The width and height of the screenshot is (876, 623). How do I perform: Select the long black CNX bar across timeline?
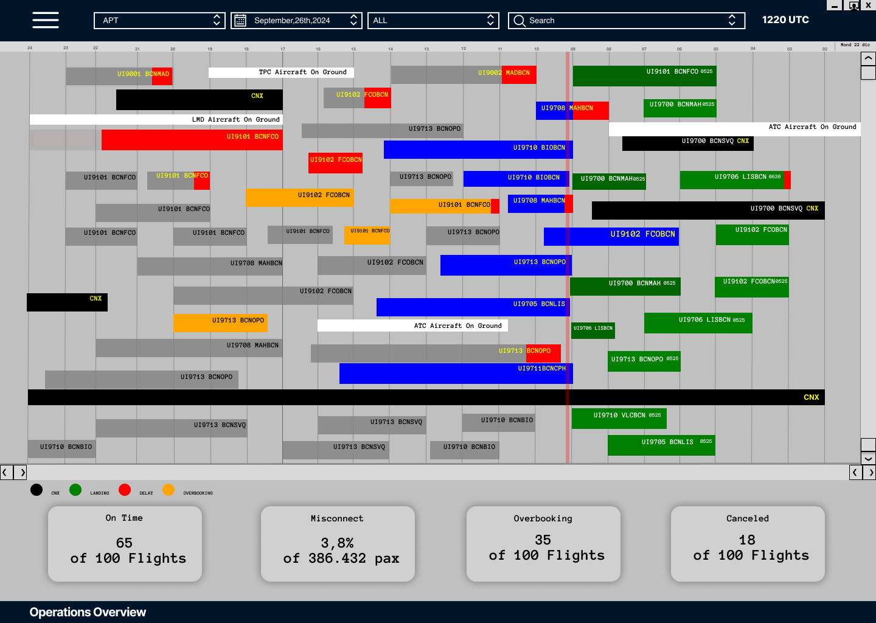(426, 397)
